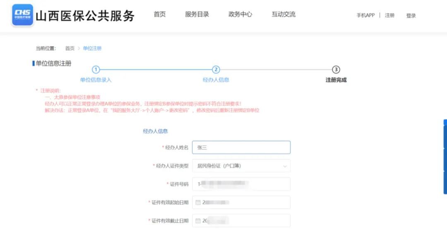The width and height of the screenshot is (447, 229).
Task: Go to 政务中心 section
Action: tap(240, 14)
